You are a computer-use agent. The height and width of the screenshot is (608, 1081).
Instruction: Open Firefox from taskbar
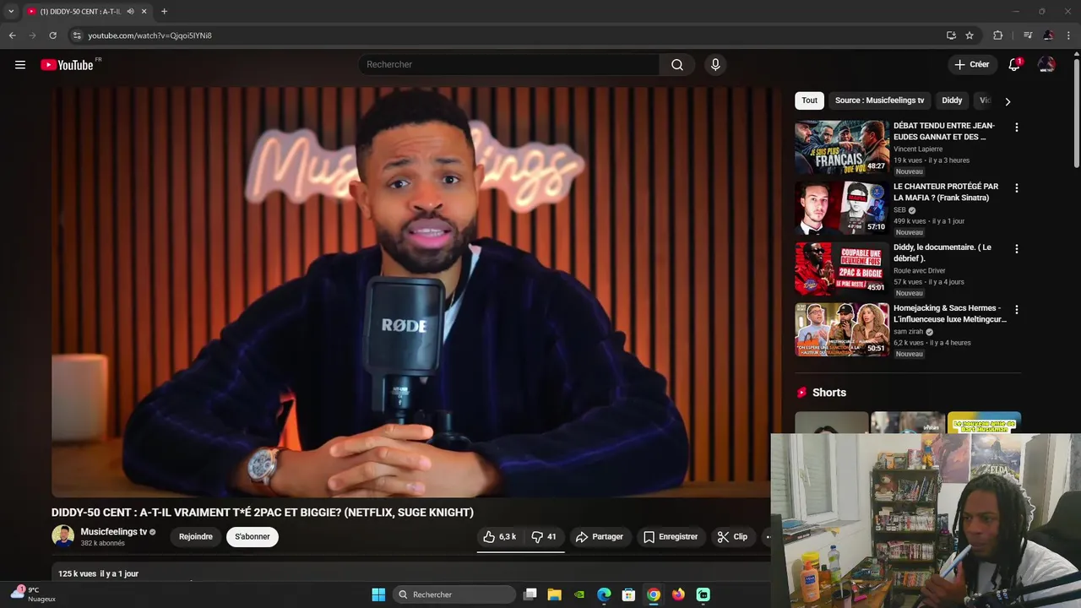[678, 594]
